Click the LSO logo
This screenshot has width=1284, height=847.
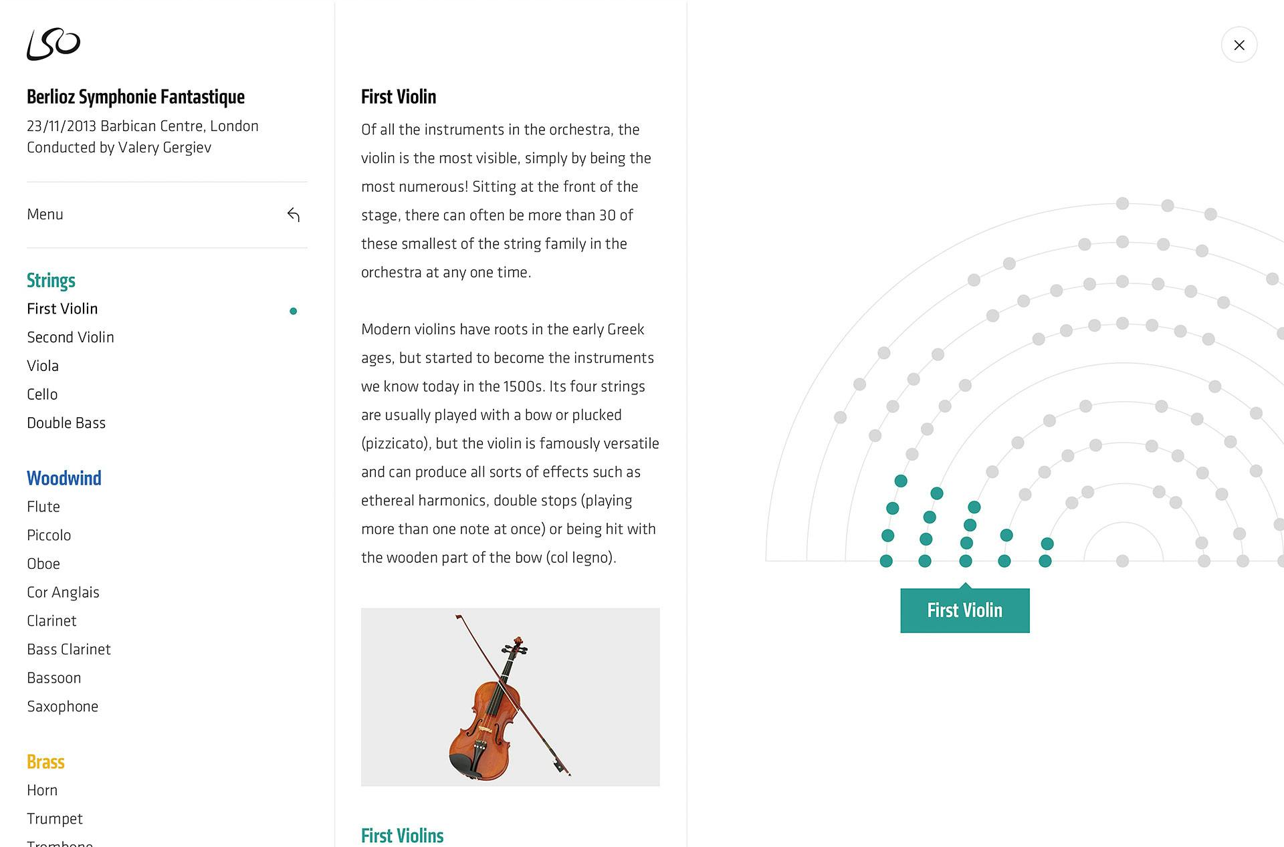tap(53, 44)
